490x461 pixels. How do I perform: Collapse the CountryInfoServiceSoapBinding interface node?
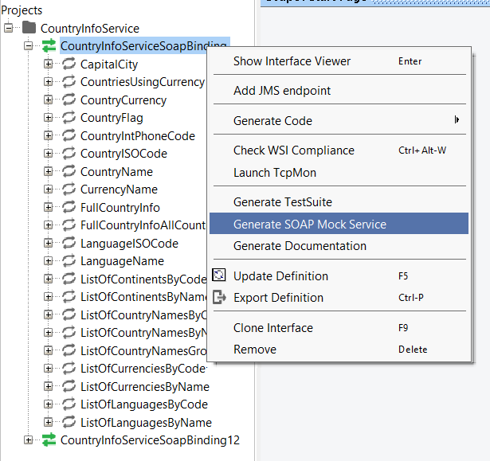tap(29, 46)
